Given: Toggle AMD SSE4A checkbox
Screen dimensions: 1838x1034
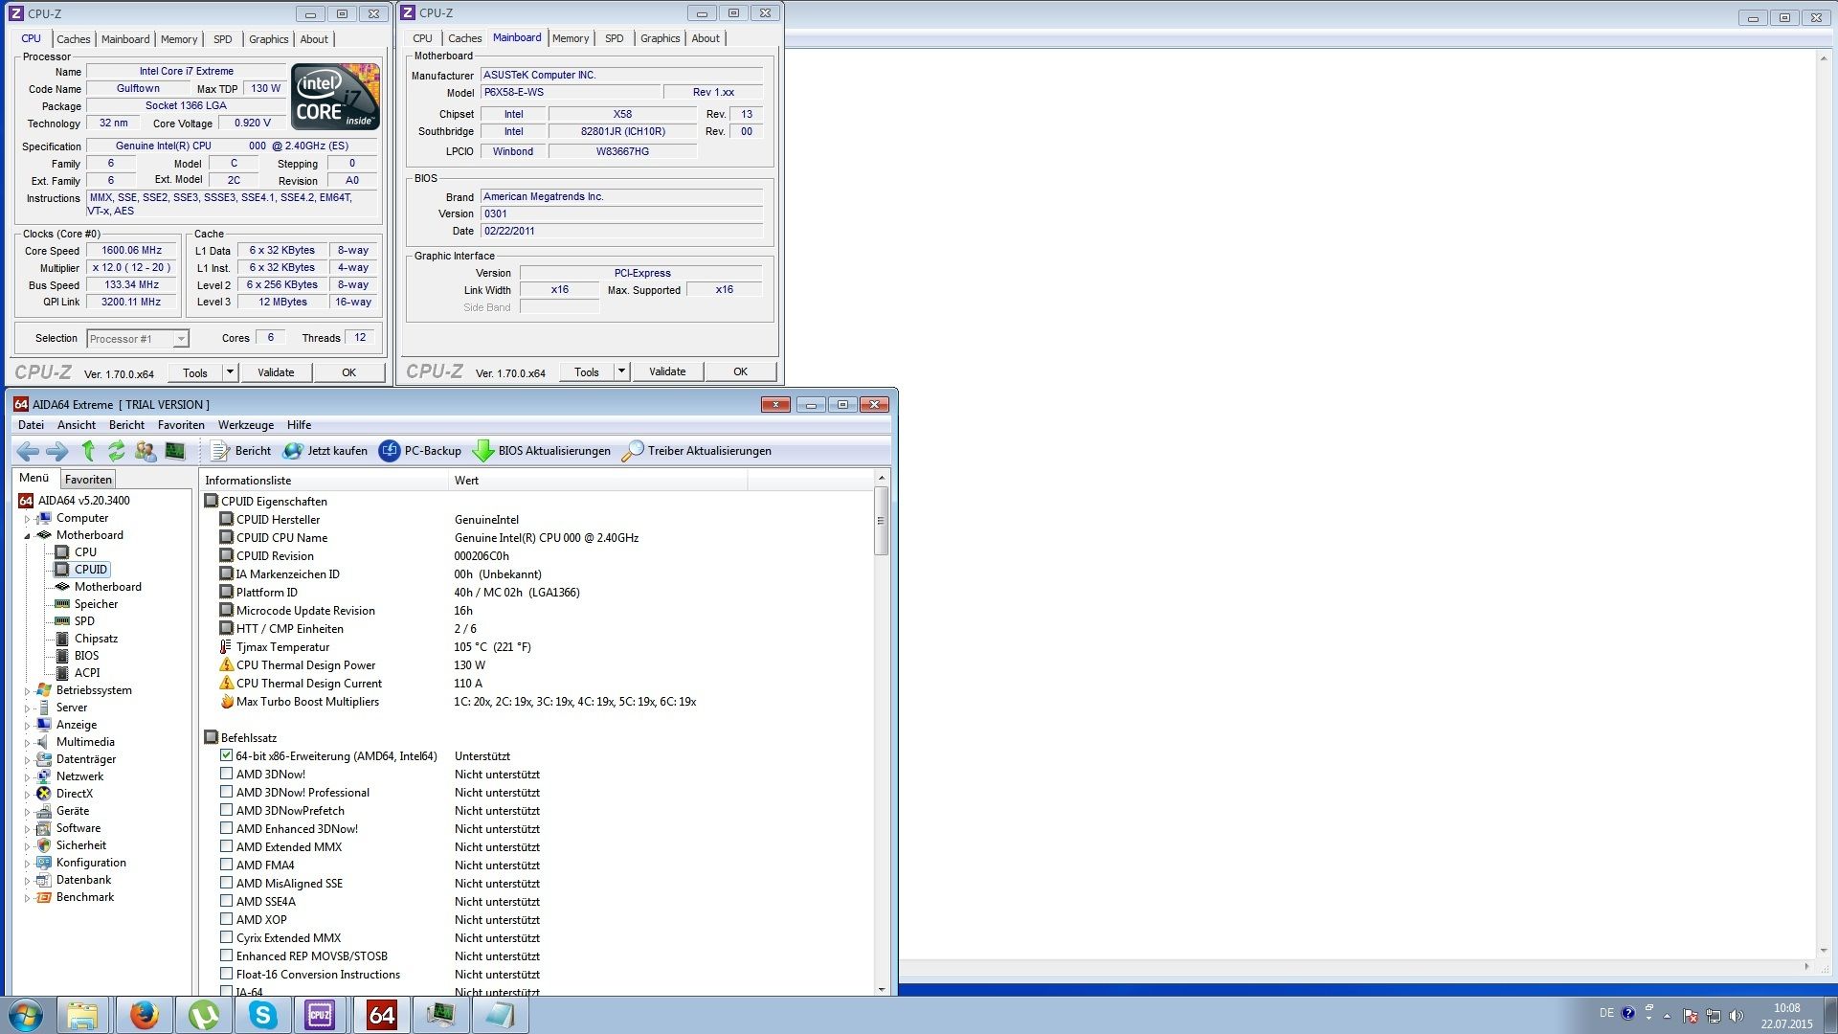Looking at the screenshot, I should pyautogui.click(x=227, y=901).
